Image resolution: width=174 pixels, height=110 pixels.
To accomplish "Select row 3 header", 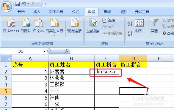I will pyautogui.click(x=6, y=78).
